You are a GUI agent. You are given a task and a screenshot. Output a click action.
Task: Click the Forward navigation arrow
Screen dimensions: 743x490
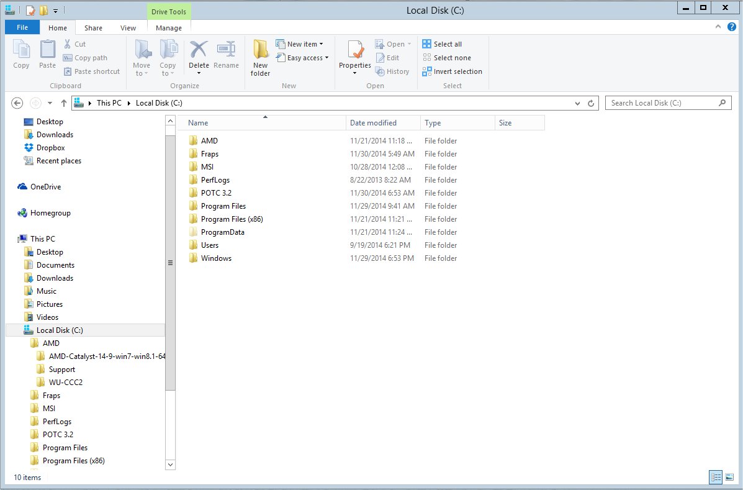click(x=35, y=103)
